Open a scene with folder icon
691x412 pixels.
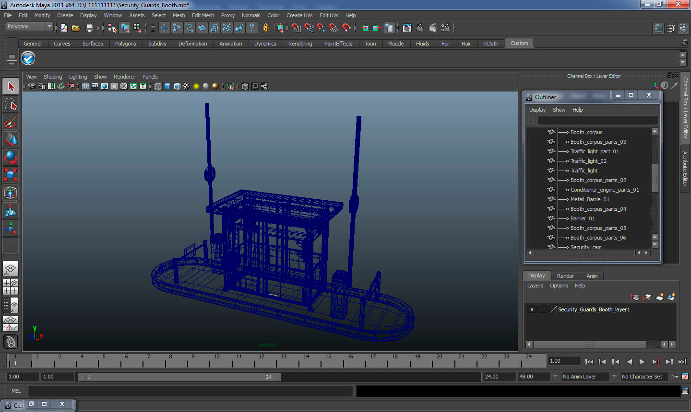[76, 28]
